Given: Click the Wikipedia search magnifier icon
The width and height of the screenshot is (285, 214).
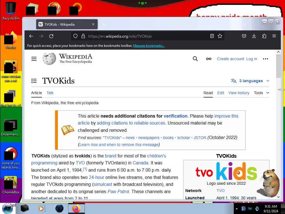Looking at the screenshot, I should click(195, 59).
